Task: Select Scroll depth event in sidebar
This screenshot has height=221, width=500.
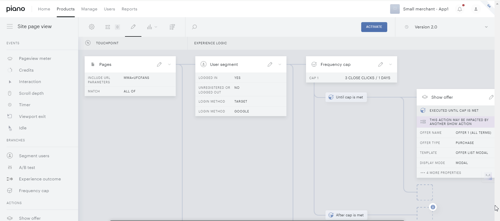Action: tap(31, 93)
